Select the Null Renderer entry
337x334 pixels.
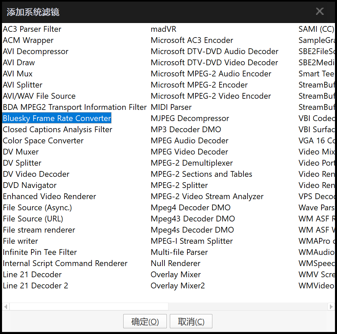coord(176,263)
